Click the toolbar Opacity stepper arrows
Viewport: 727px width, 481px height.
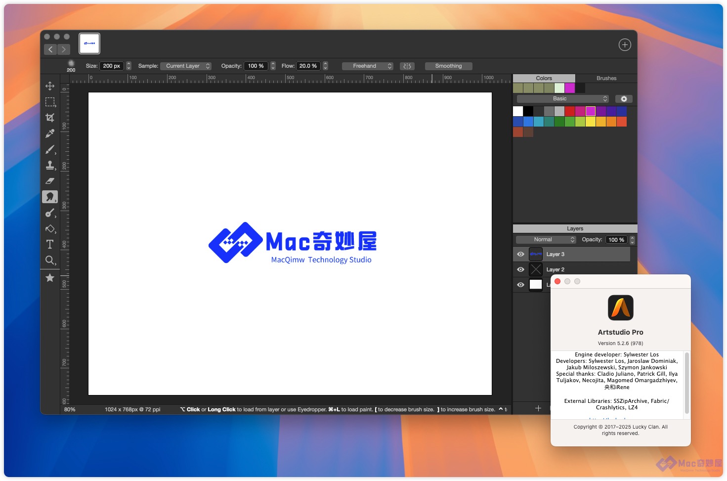[x=273, y=66]
